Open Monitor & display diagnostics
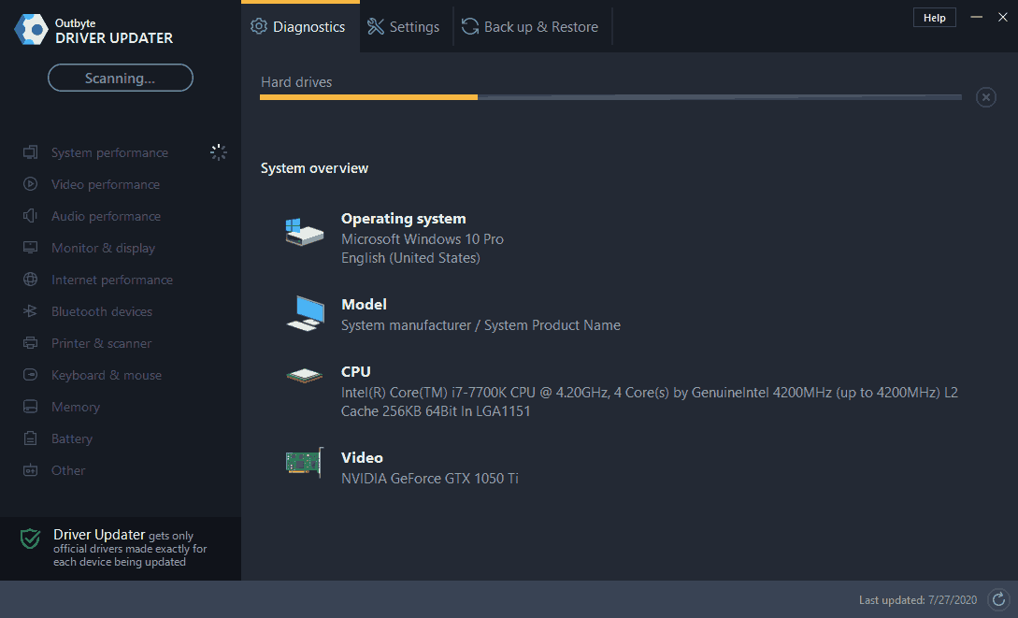This screenshot has height=618, width=1018. tap(103, 248)
